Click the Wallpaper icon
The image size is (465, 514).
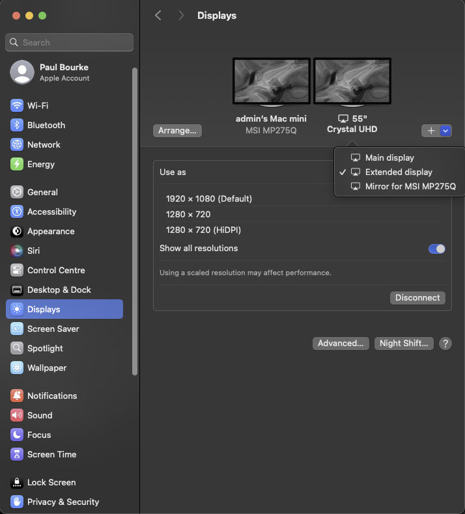click(17, 368)
